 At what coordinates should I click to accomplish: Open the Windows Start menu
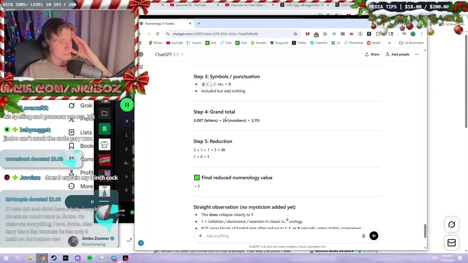pos(6,258)
